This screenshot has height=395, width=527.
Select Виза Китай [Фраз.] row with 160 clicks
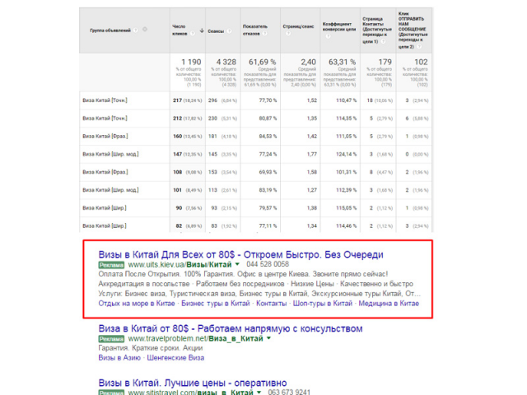pos(255,136)
